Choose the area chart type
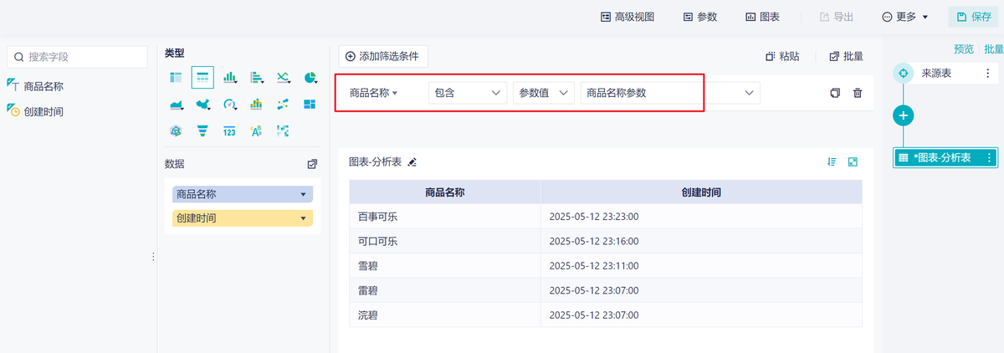Screen dimensions: 1004x353 [176, 105]
